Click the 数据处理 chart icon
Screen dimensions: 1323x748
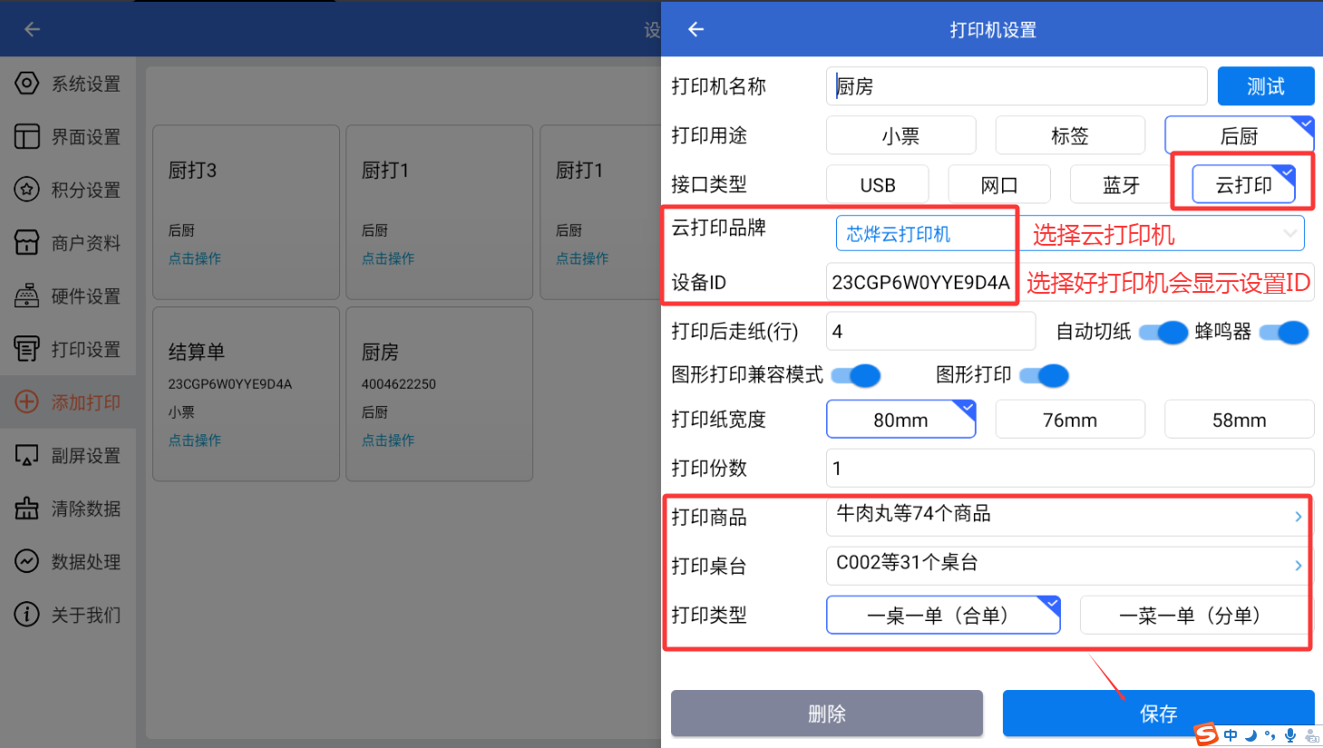point(27,561)
